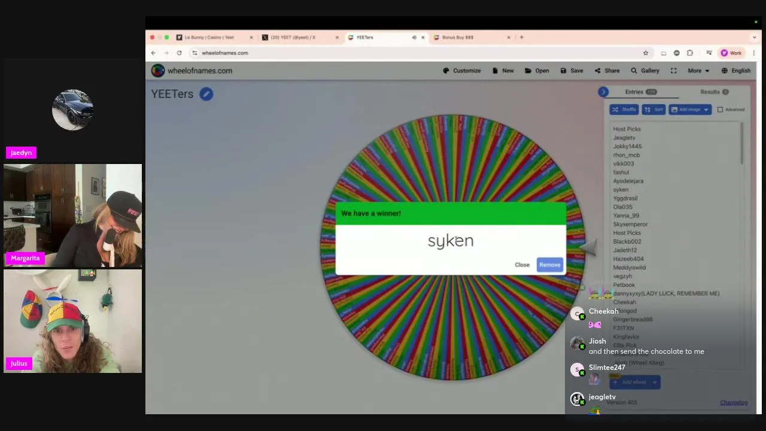Image resolution: width=766 pixels, height=431 pixels.
Task: Expand the Add wheel dropdown arrow
Action: pos(655,382)
